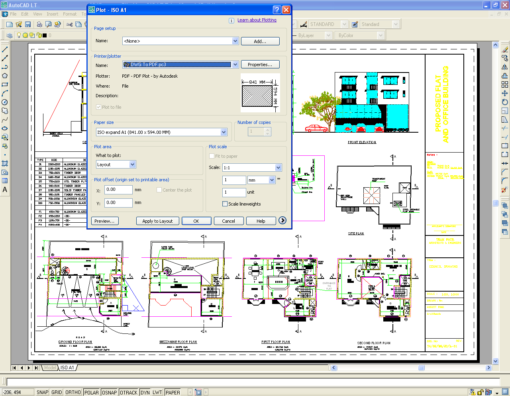
Task: Expand the What to plot dropdown
Action: click(133, 165)
